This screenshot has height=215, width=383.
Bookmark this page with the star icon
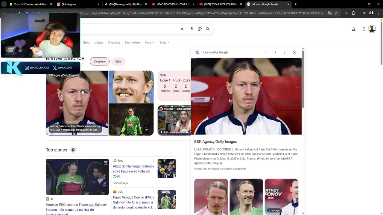click(x=336, y=13)
